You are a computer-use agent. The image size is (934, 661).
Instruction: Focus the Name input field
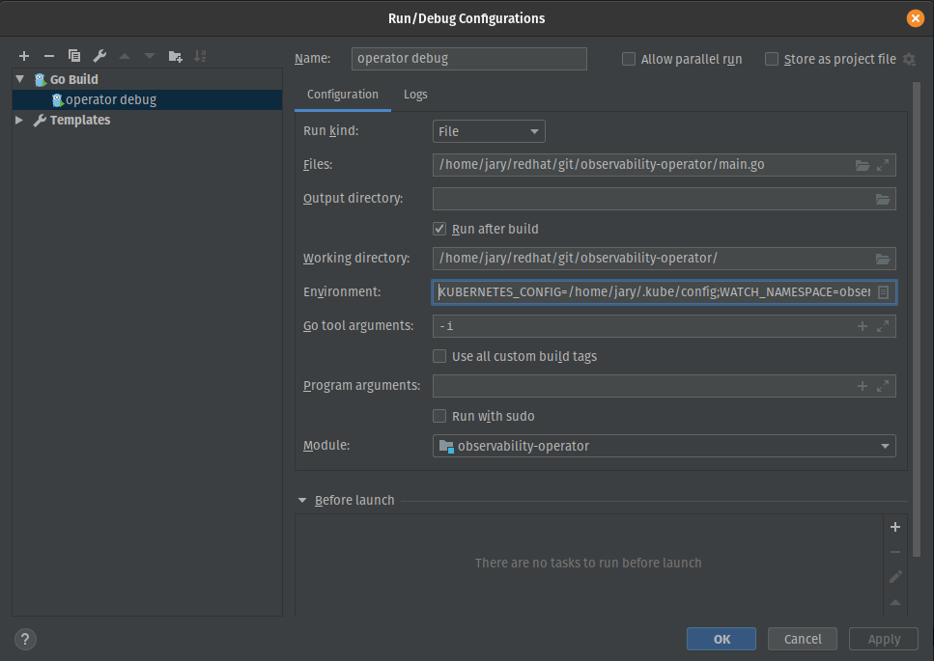[x=468, y=58]
